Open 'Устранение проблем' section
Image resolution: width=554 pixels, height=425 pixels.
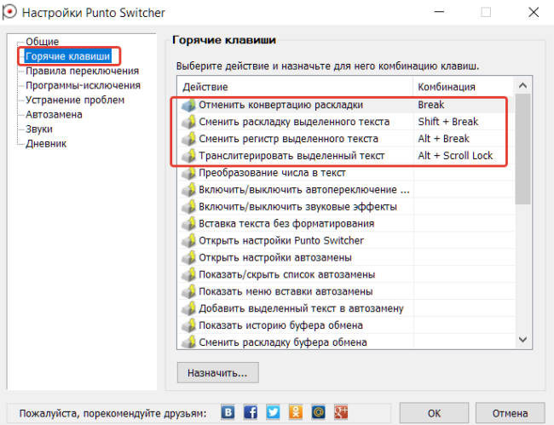[75, 100]
